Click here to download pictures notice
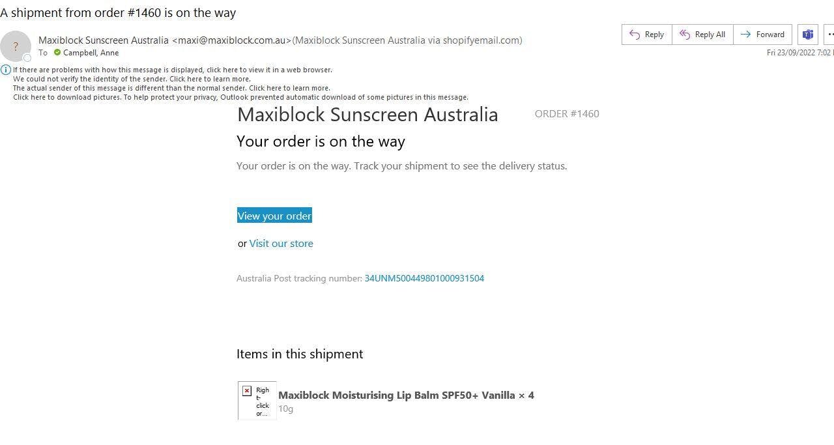Image resolution: width=834 pixels, height=445 pixels. point(240,97)
